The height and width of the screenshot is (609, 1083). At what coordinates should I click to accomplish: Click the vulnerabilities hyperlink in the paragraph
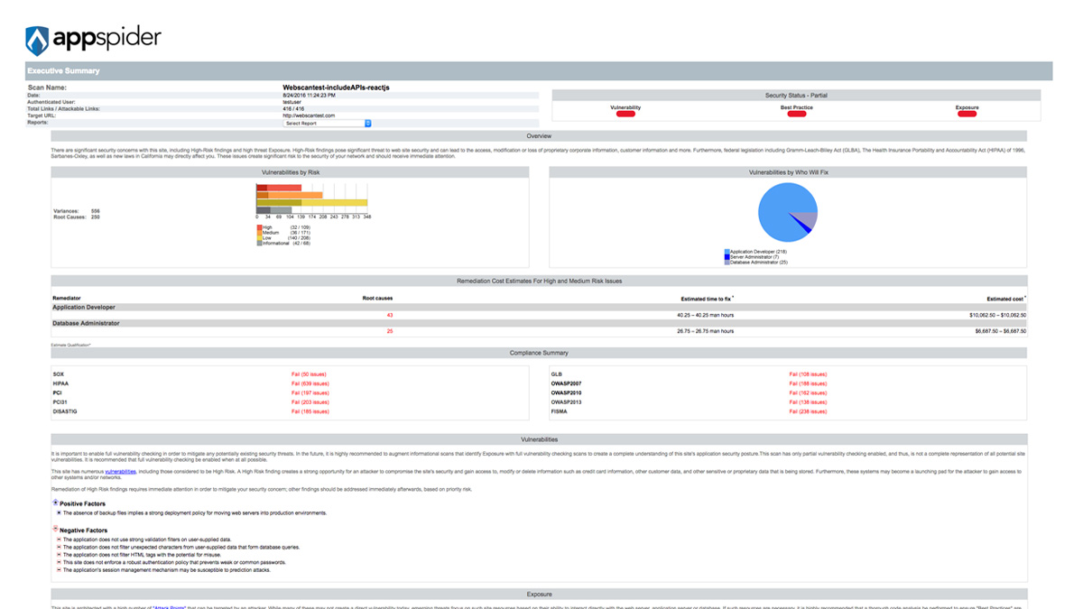tap(120, 472)
